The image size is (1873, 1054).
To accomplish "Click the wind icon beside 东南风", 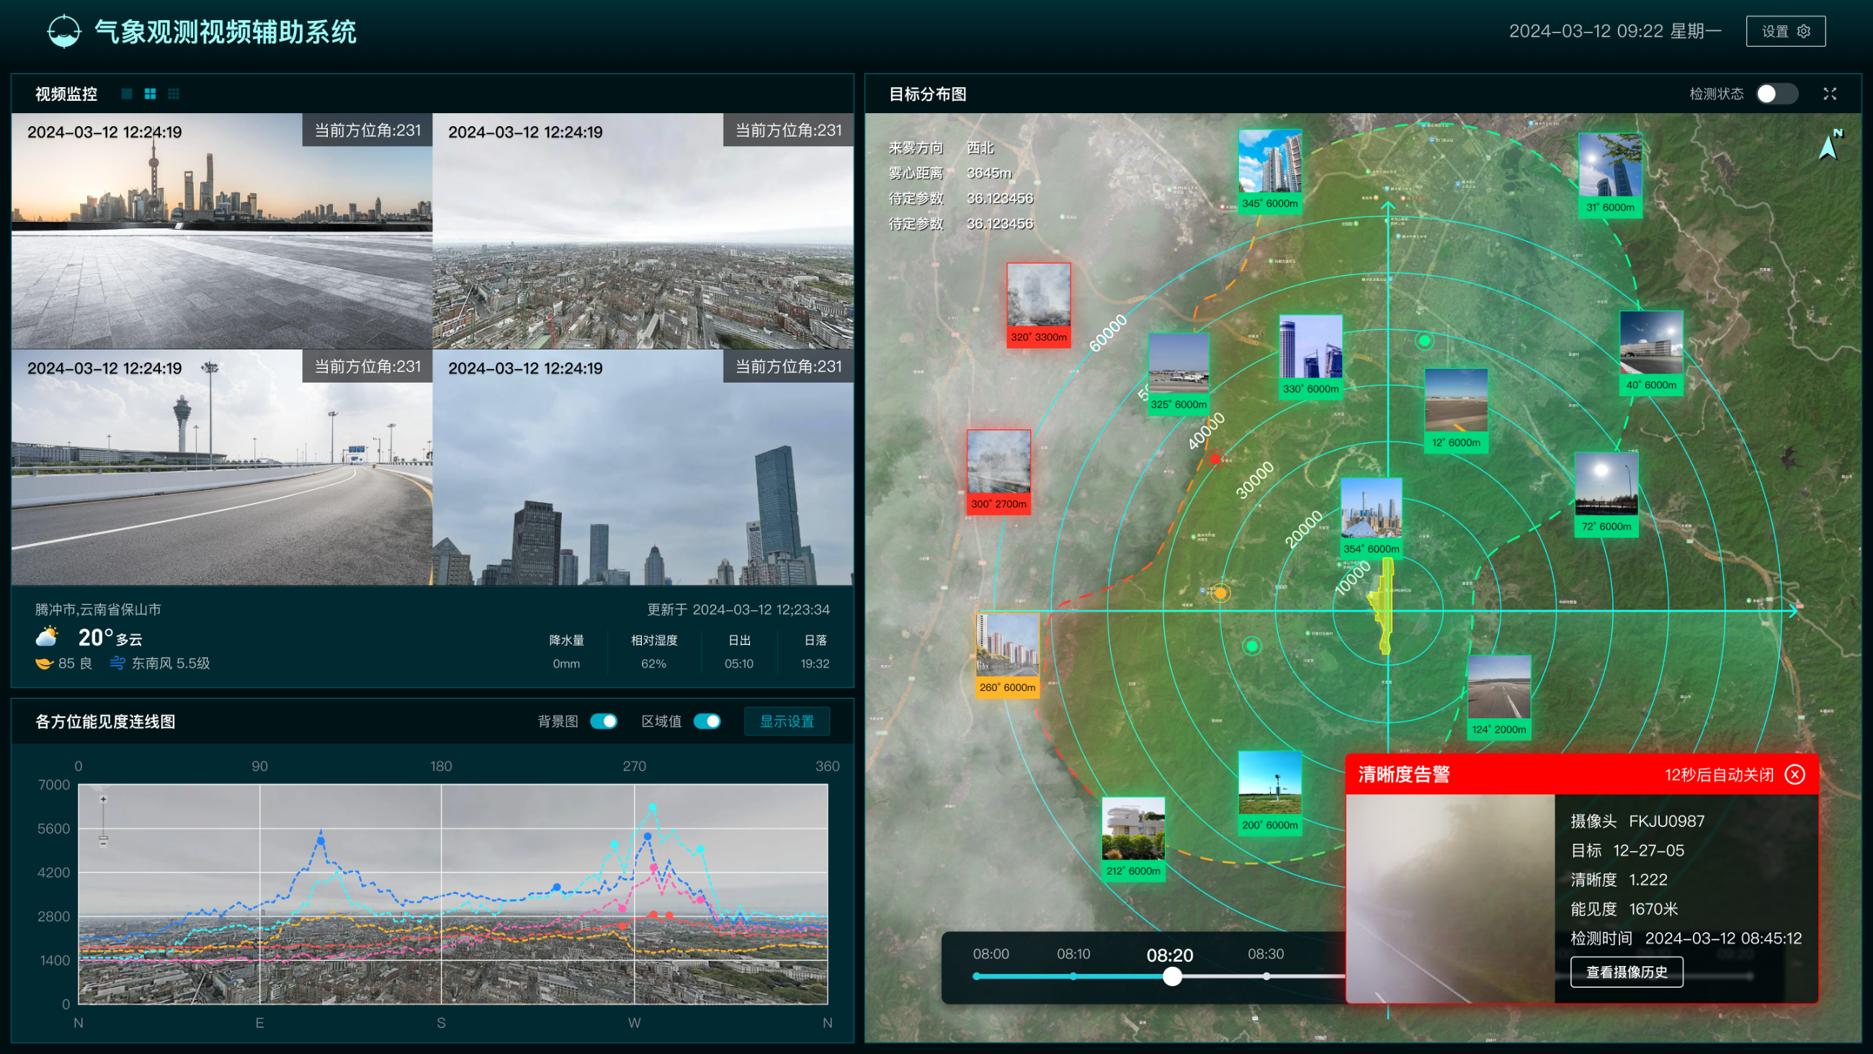I will coord(118,663).
